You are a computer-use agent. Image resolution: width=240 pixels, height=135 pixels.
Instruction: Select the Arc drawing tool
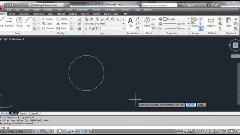[28, 22]
